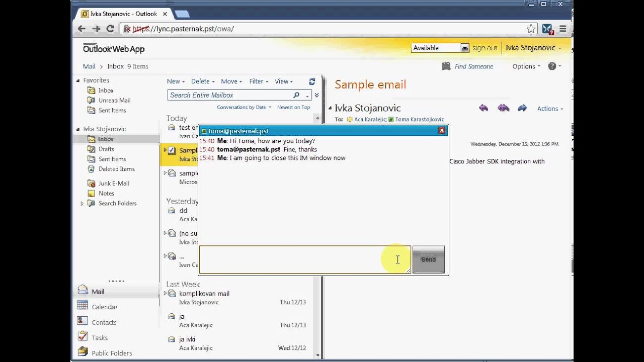The width and height of the screenshot is (644, 362).
Task: Click the Reply All double-arrow icon
Action: pos(503,108)
